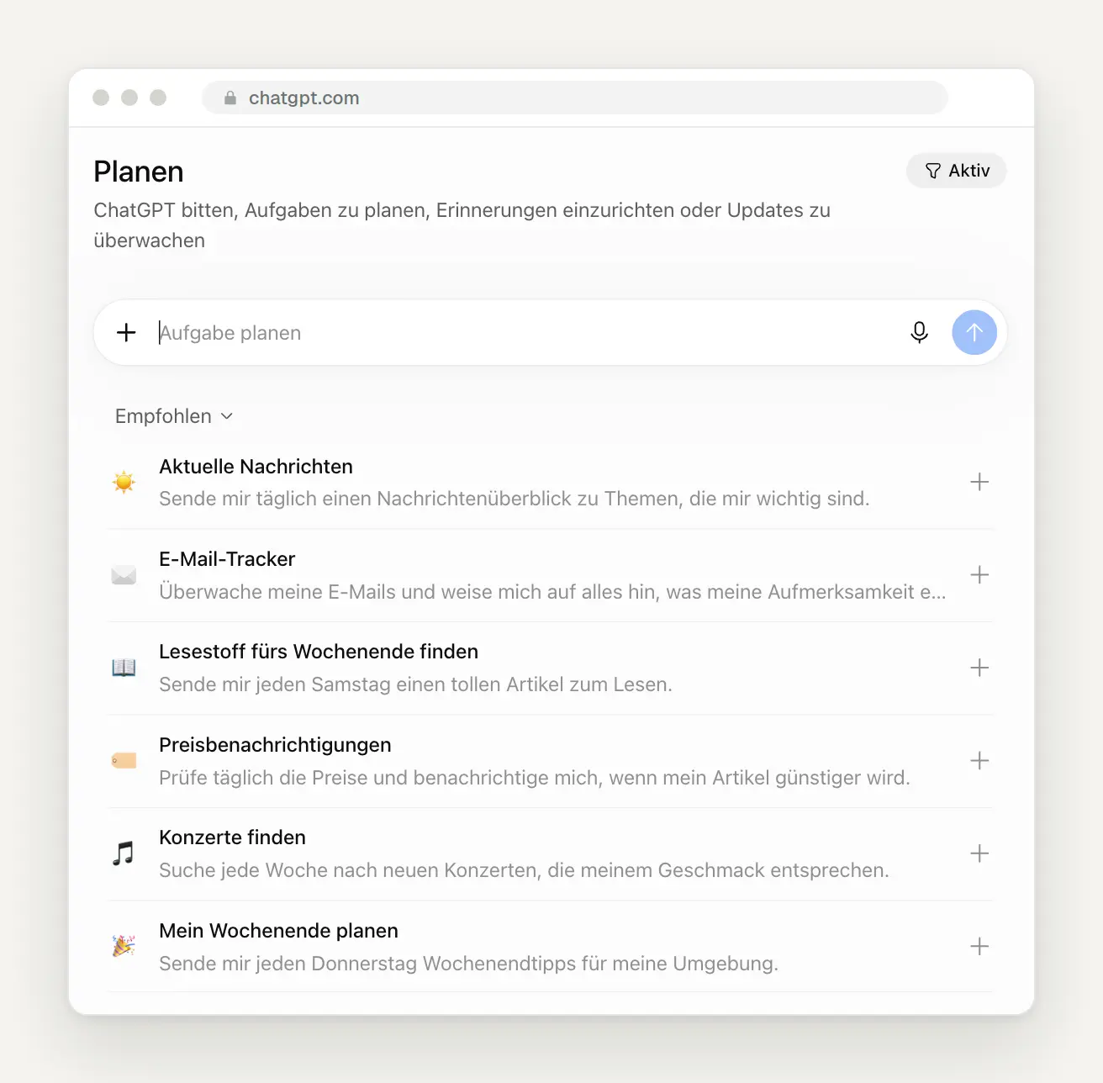Add Mein Wochenende planen via its plus

(x=979, y=947)
